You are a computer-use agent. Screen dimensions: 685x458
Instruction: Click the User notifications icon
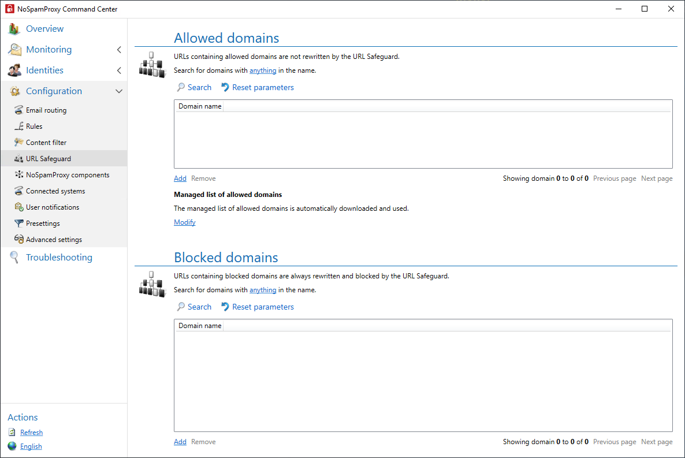click(19, 207)
